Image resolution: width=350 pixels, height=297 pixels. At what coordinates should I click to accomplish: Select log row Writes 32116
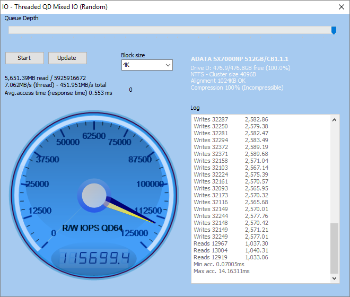coord(231,202)
